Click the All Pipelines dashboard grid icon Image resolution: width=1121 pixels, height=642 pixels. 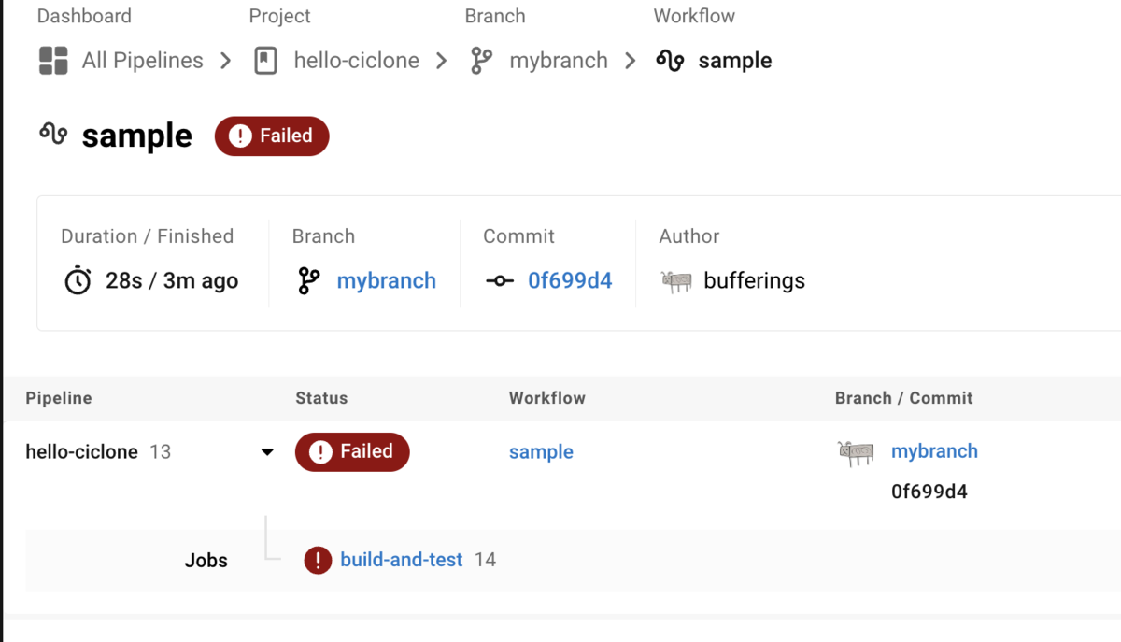point(53,61)
